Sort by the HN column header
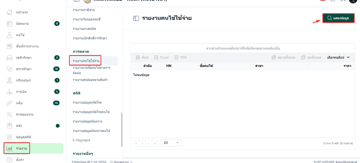 click(181, 66)
